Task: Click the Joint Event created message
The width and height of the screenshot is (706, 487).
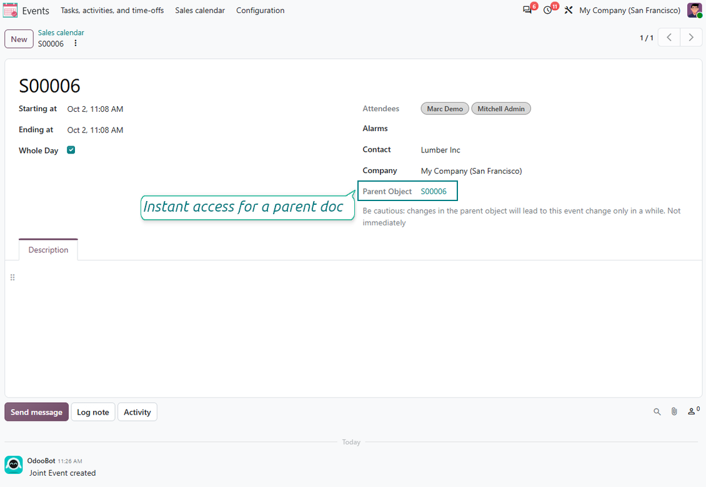Action: 62,473
